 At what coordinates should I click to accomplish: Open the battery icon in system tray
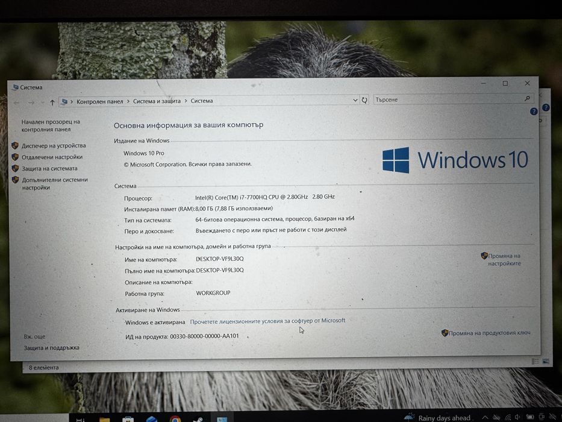click(x=529, y=417)
